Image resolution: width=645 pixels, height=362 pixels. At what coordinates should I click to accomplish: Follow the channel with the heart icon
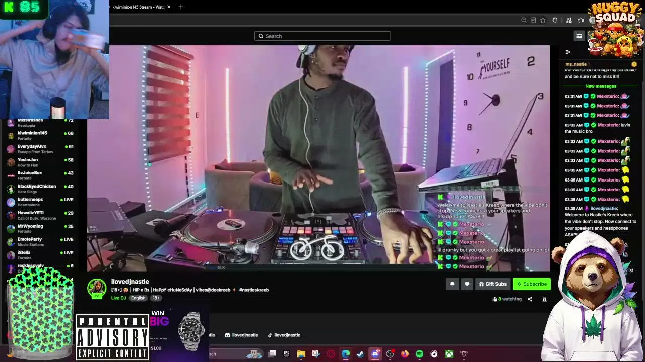pos(467,284)
